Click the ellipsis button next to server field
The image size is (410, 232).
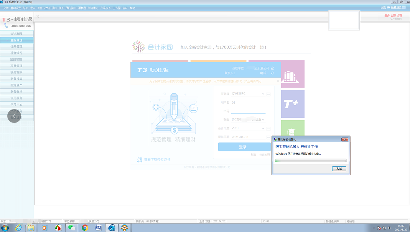coord(268,94)
